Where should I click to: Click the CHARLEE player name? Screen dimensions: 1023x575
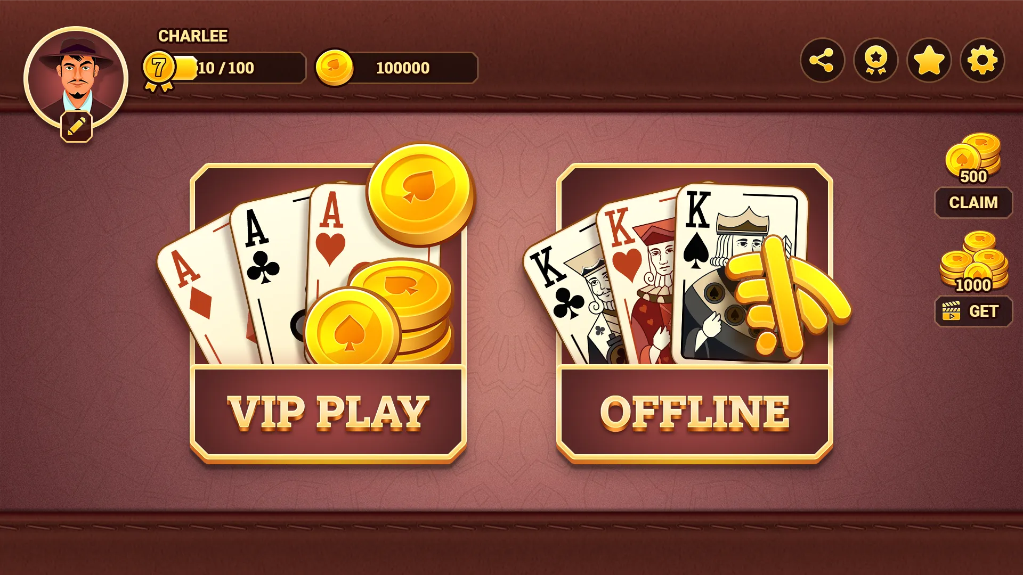(193, 36)
